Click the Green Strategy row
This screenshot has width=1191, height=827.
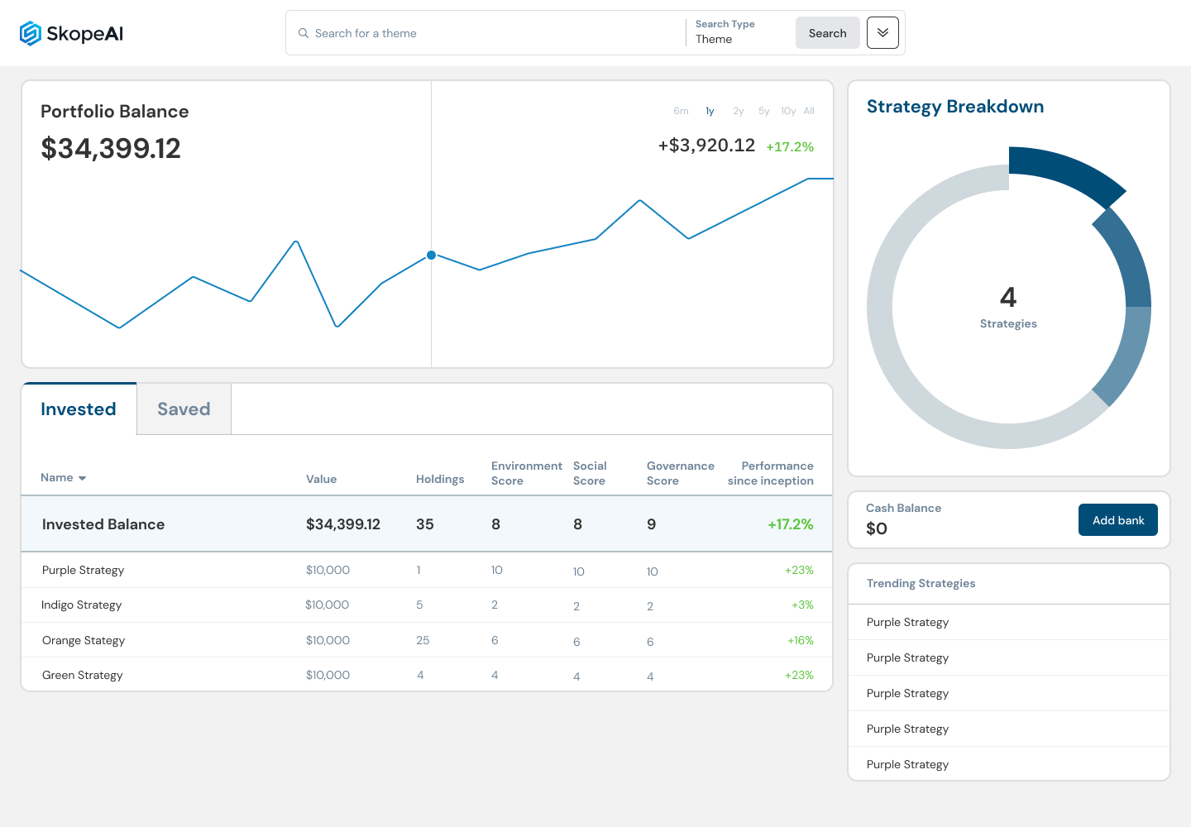coord(427,675)
